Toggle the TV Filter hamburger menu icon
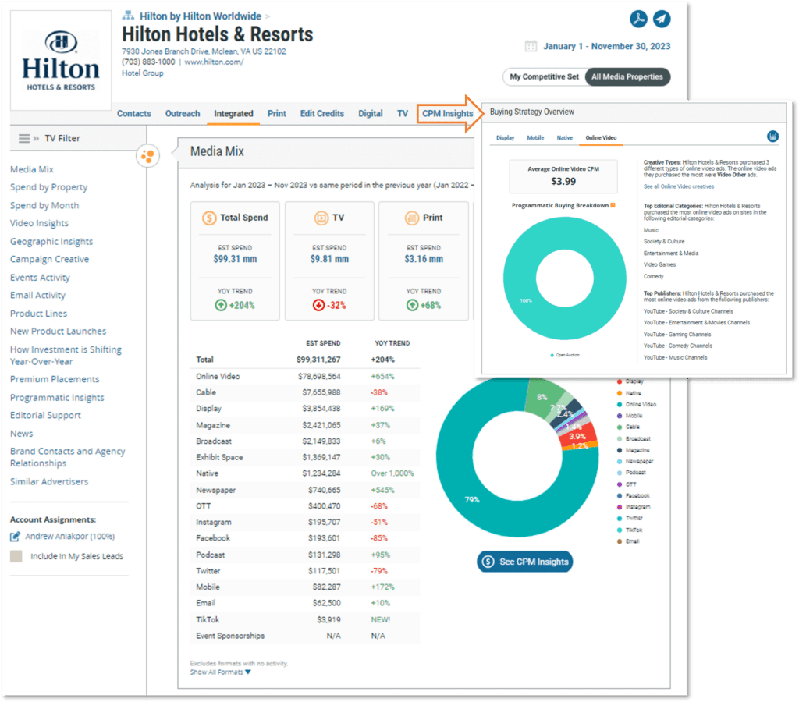The width and height of the screenshot is (799, 702). (x=24, y=139)
